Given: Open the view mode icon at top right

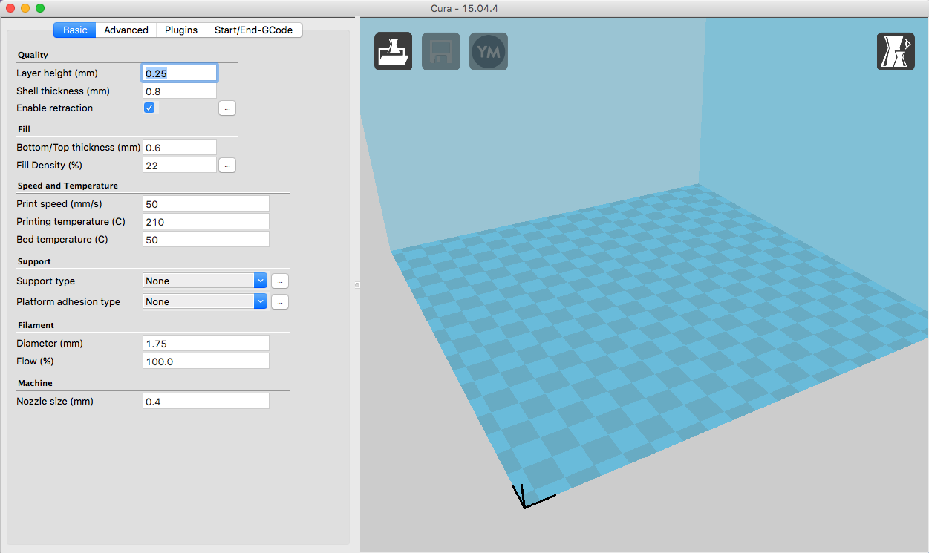Looking at the screenshot, I should click(x=896, y=51).
